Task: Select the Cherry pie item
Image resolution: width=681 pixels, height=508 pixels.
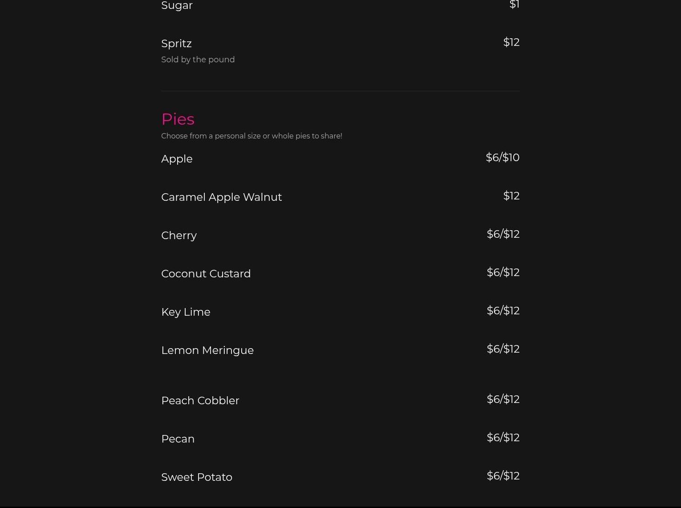Action: click(x=179, y=236)
